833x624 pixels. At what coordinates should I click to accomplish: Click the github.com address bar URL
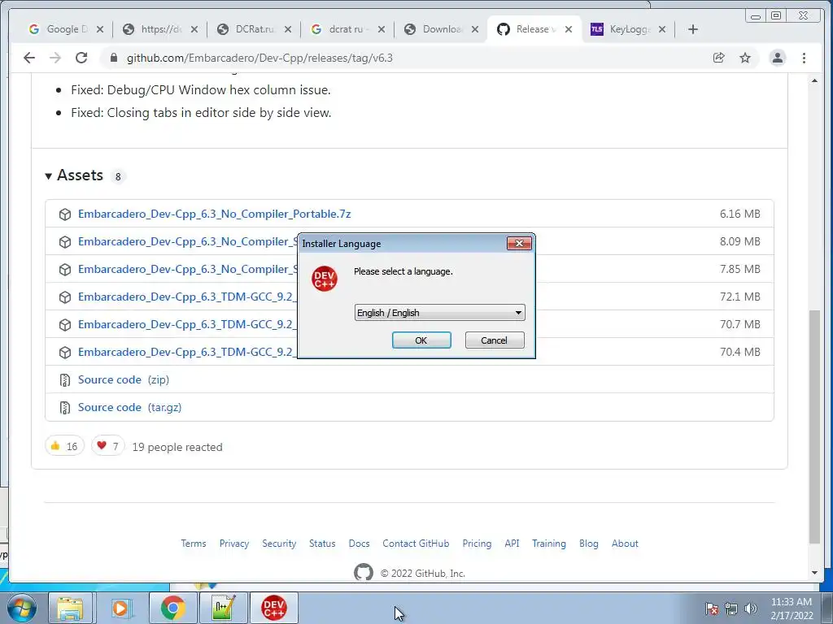tap(259, 58)
